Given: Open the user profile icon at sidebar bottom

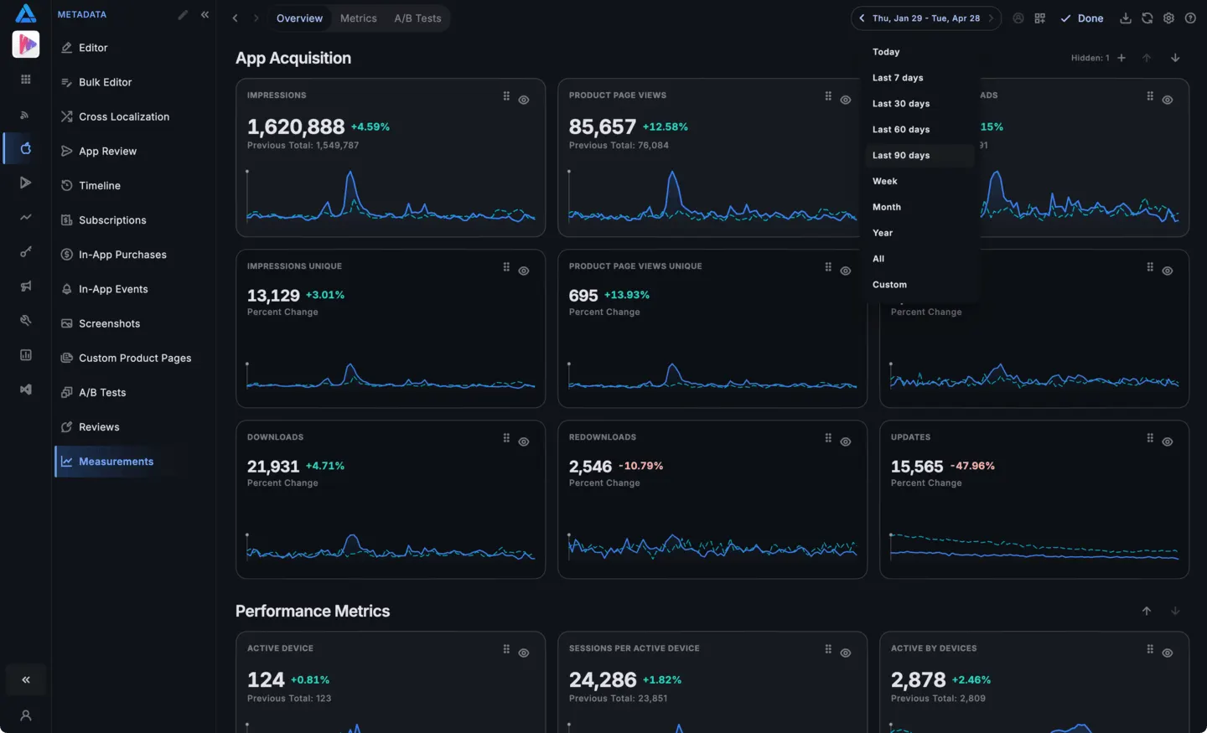Looking at the screenshot, I should (x=26, y=715).
